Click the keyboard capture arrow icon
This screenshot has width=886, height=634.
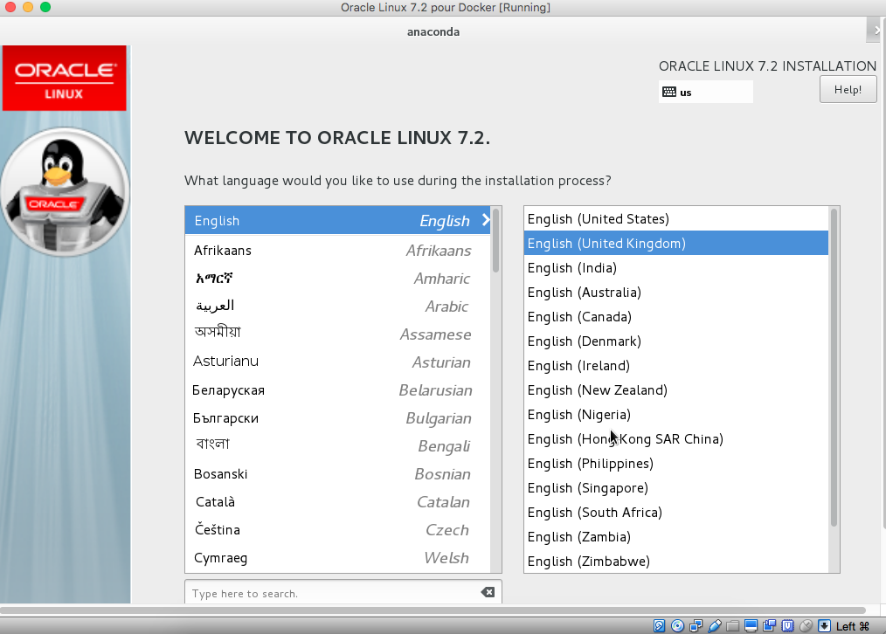tap(823, 625)
